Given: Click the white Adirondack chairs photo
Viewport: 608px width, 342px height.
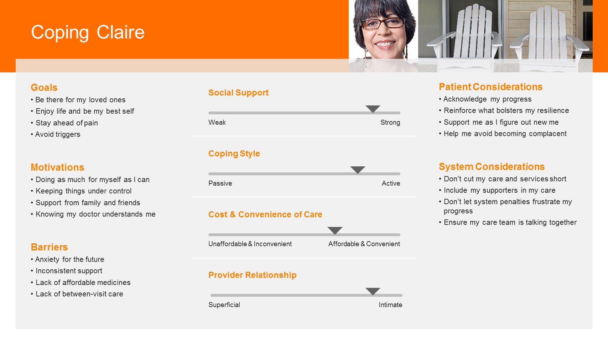Looking at the screenshot, I should [x=505, y=36].
